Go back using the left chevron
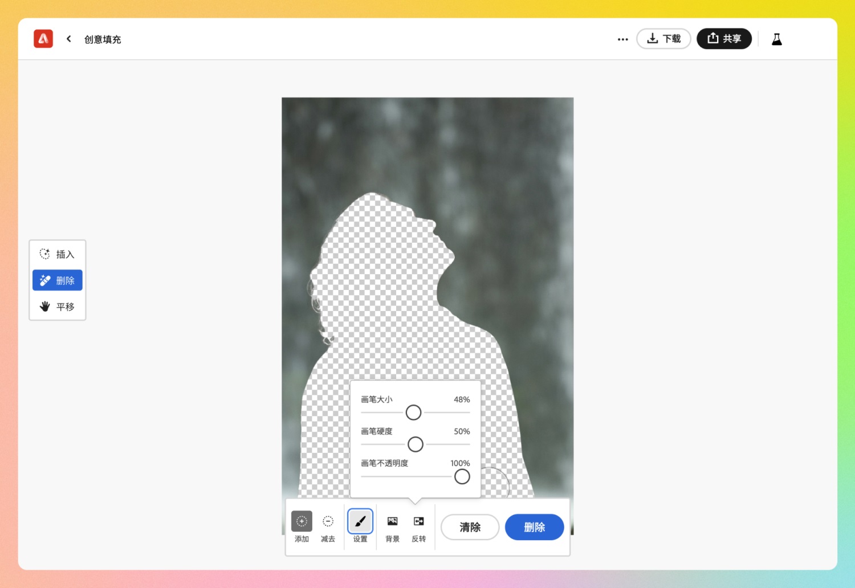 click(x=69, y=39)
